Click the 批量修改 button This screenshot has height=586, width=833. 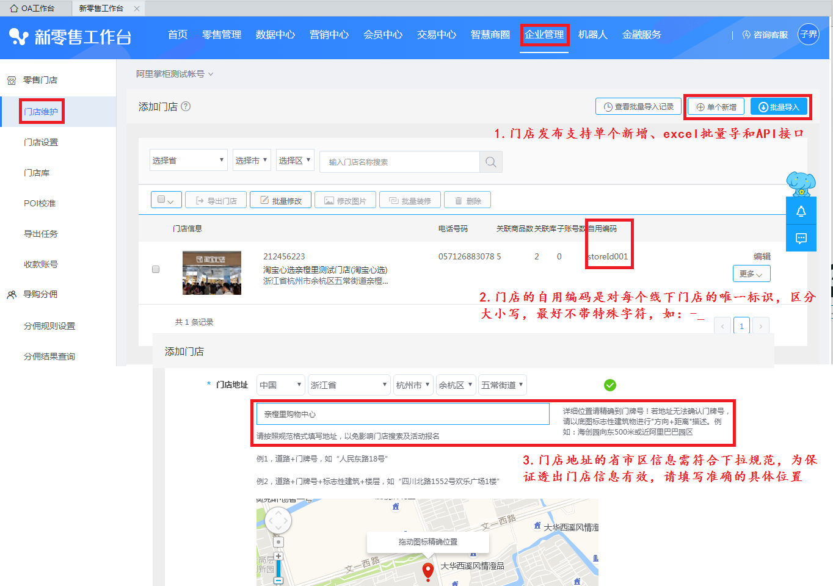tap(280, 200)
